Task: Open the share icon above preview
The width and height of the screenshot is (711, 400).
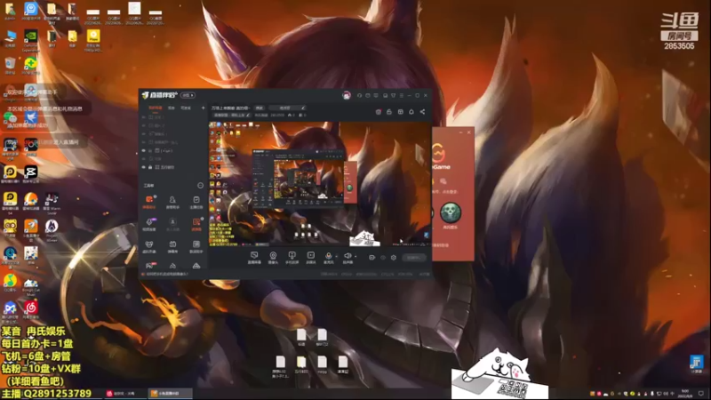Action: 422,112
